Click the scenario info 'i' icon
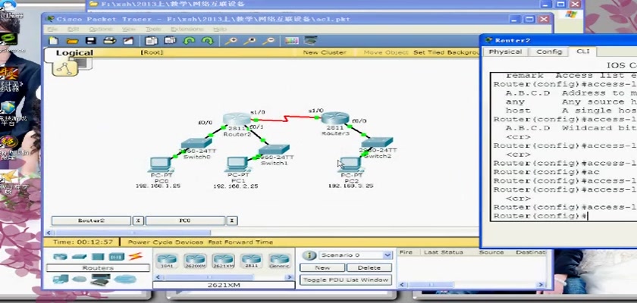The image size is (637, 303). tap(309, 255)
